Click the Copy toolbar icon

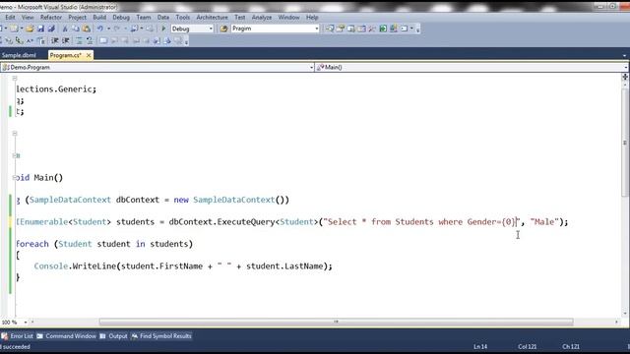[x=76, y=29]
